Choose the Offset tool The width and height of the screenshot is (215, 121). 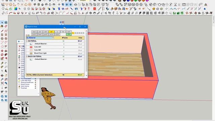[6, 58]
